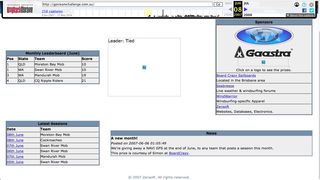Click the blue globe sponsor logo
320x180 pixels.
tap(264, 36)
